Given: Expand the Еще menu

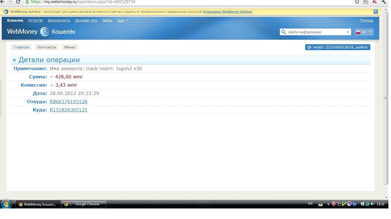Looking at the screenshot, I should (123, 21).
